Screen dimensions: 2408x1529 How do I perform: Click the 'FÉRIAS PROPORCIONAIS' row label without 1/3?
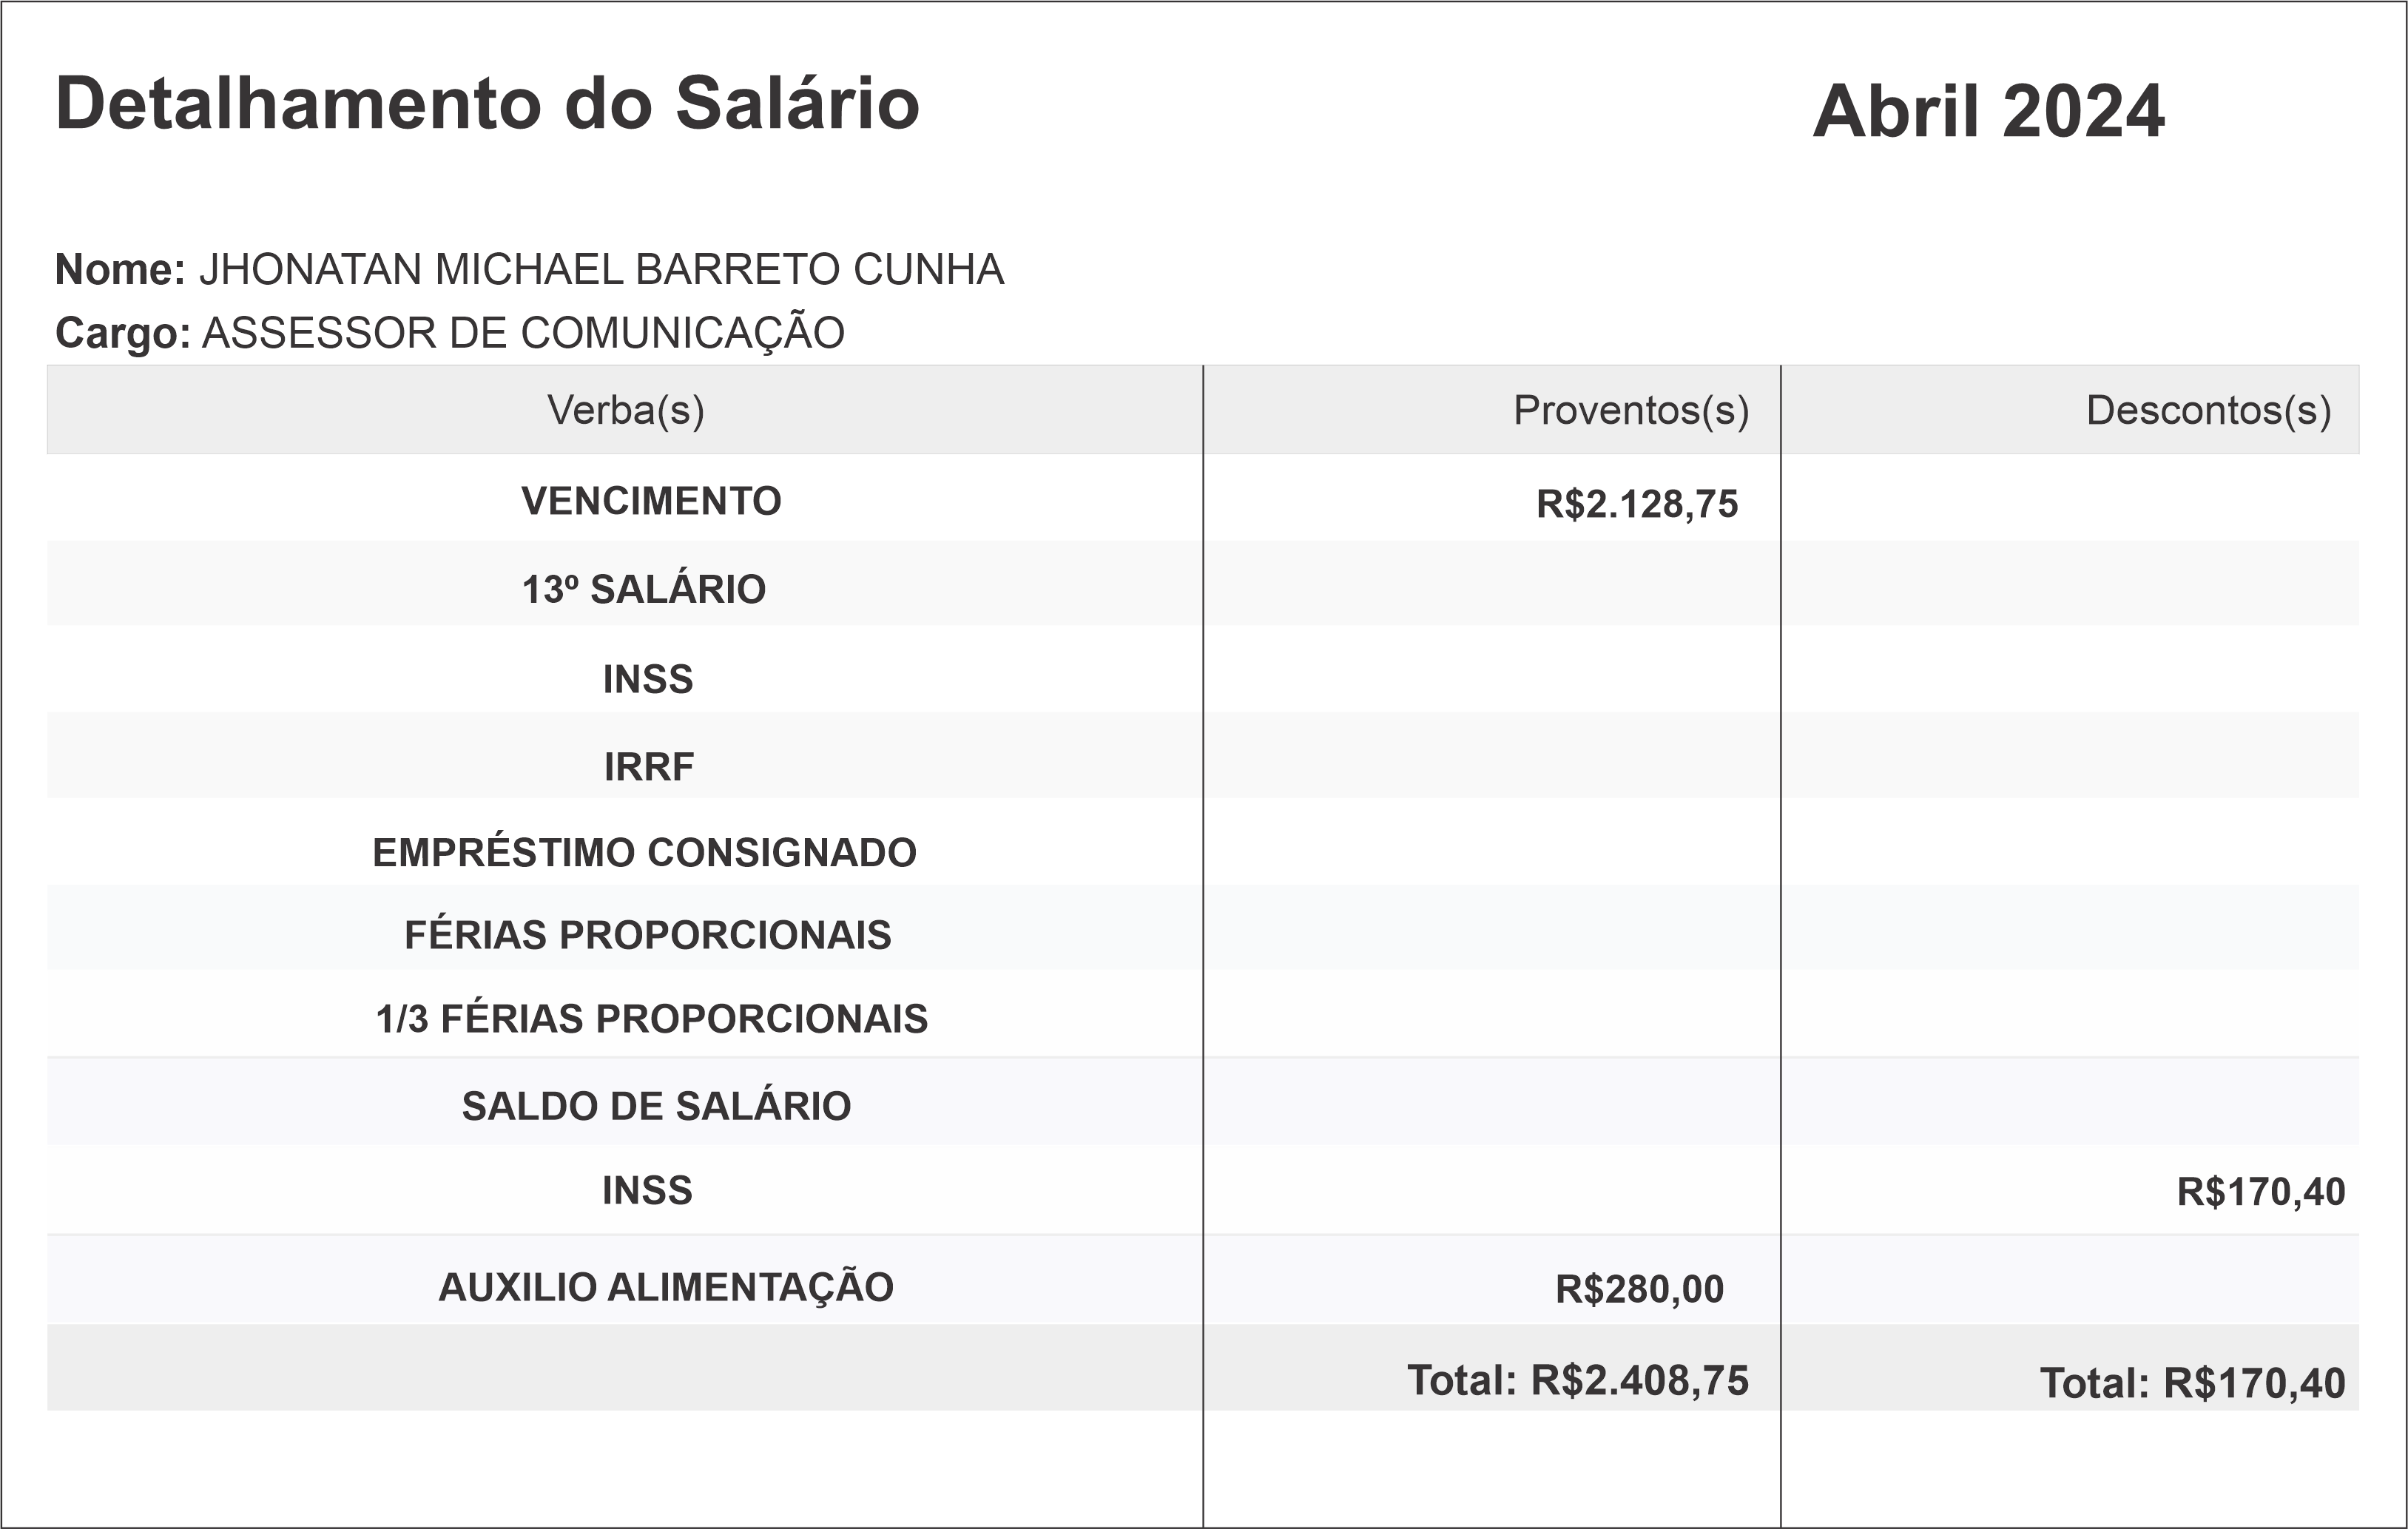(x=647, y=935)
